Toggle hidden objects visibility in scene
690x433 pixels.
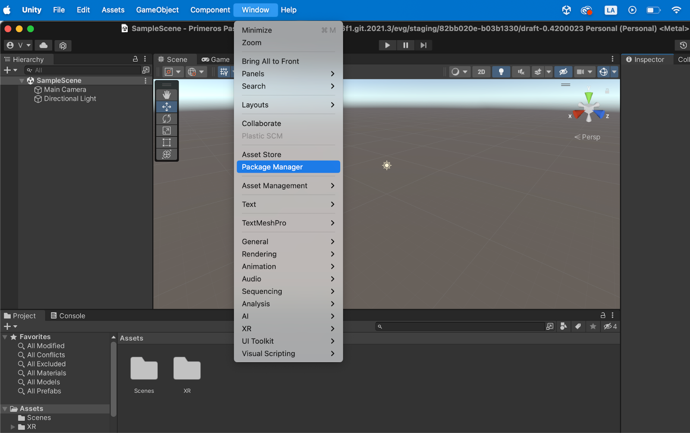563,72
